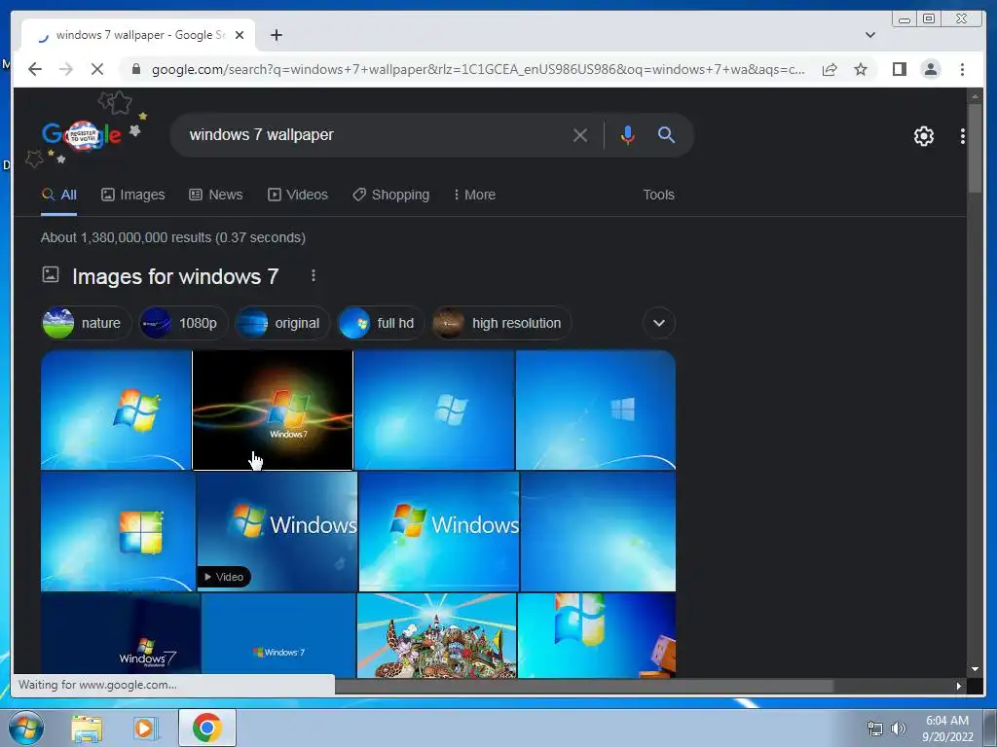Image resolution: width=997 pixels, height=747 pixels.
Task: Expand more image filter chips
Action: (659, 323)
